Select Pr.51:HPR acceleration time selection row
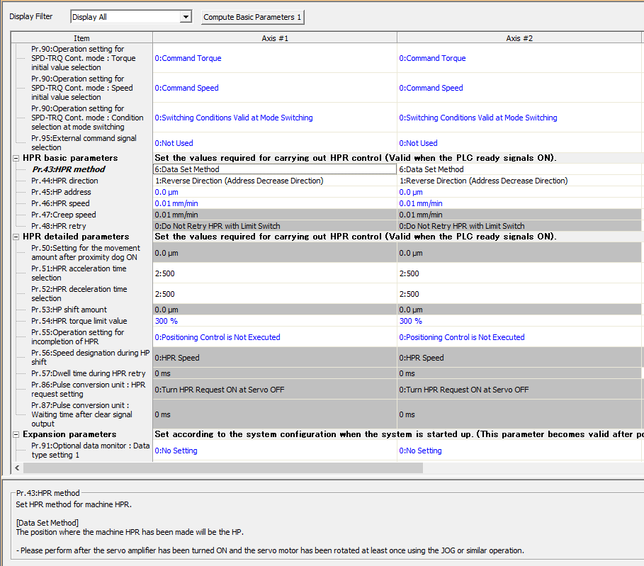 tap(79, 273)
